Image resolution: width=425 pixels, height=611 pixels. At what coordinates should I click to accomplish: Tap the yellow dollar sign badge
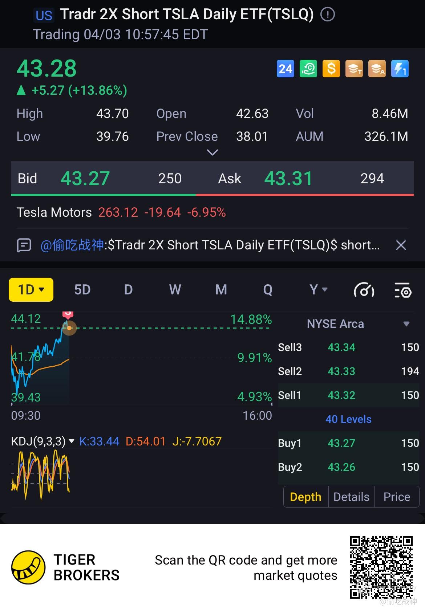(x=331, y=69)
